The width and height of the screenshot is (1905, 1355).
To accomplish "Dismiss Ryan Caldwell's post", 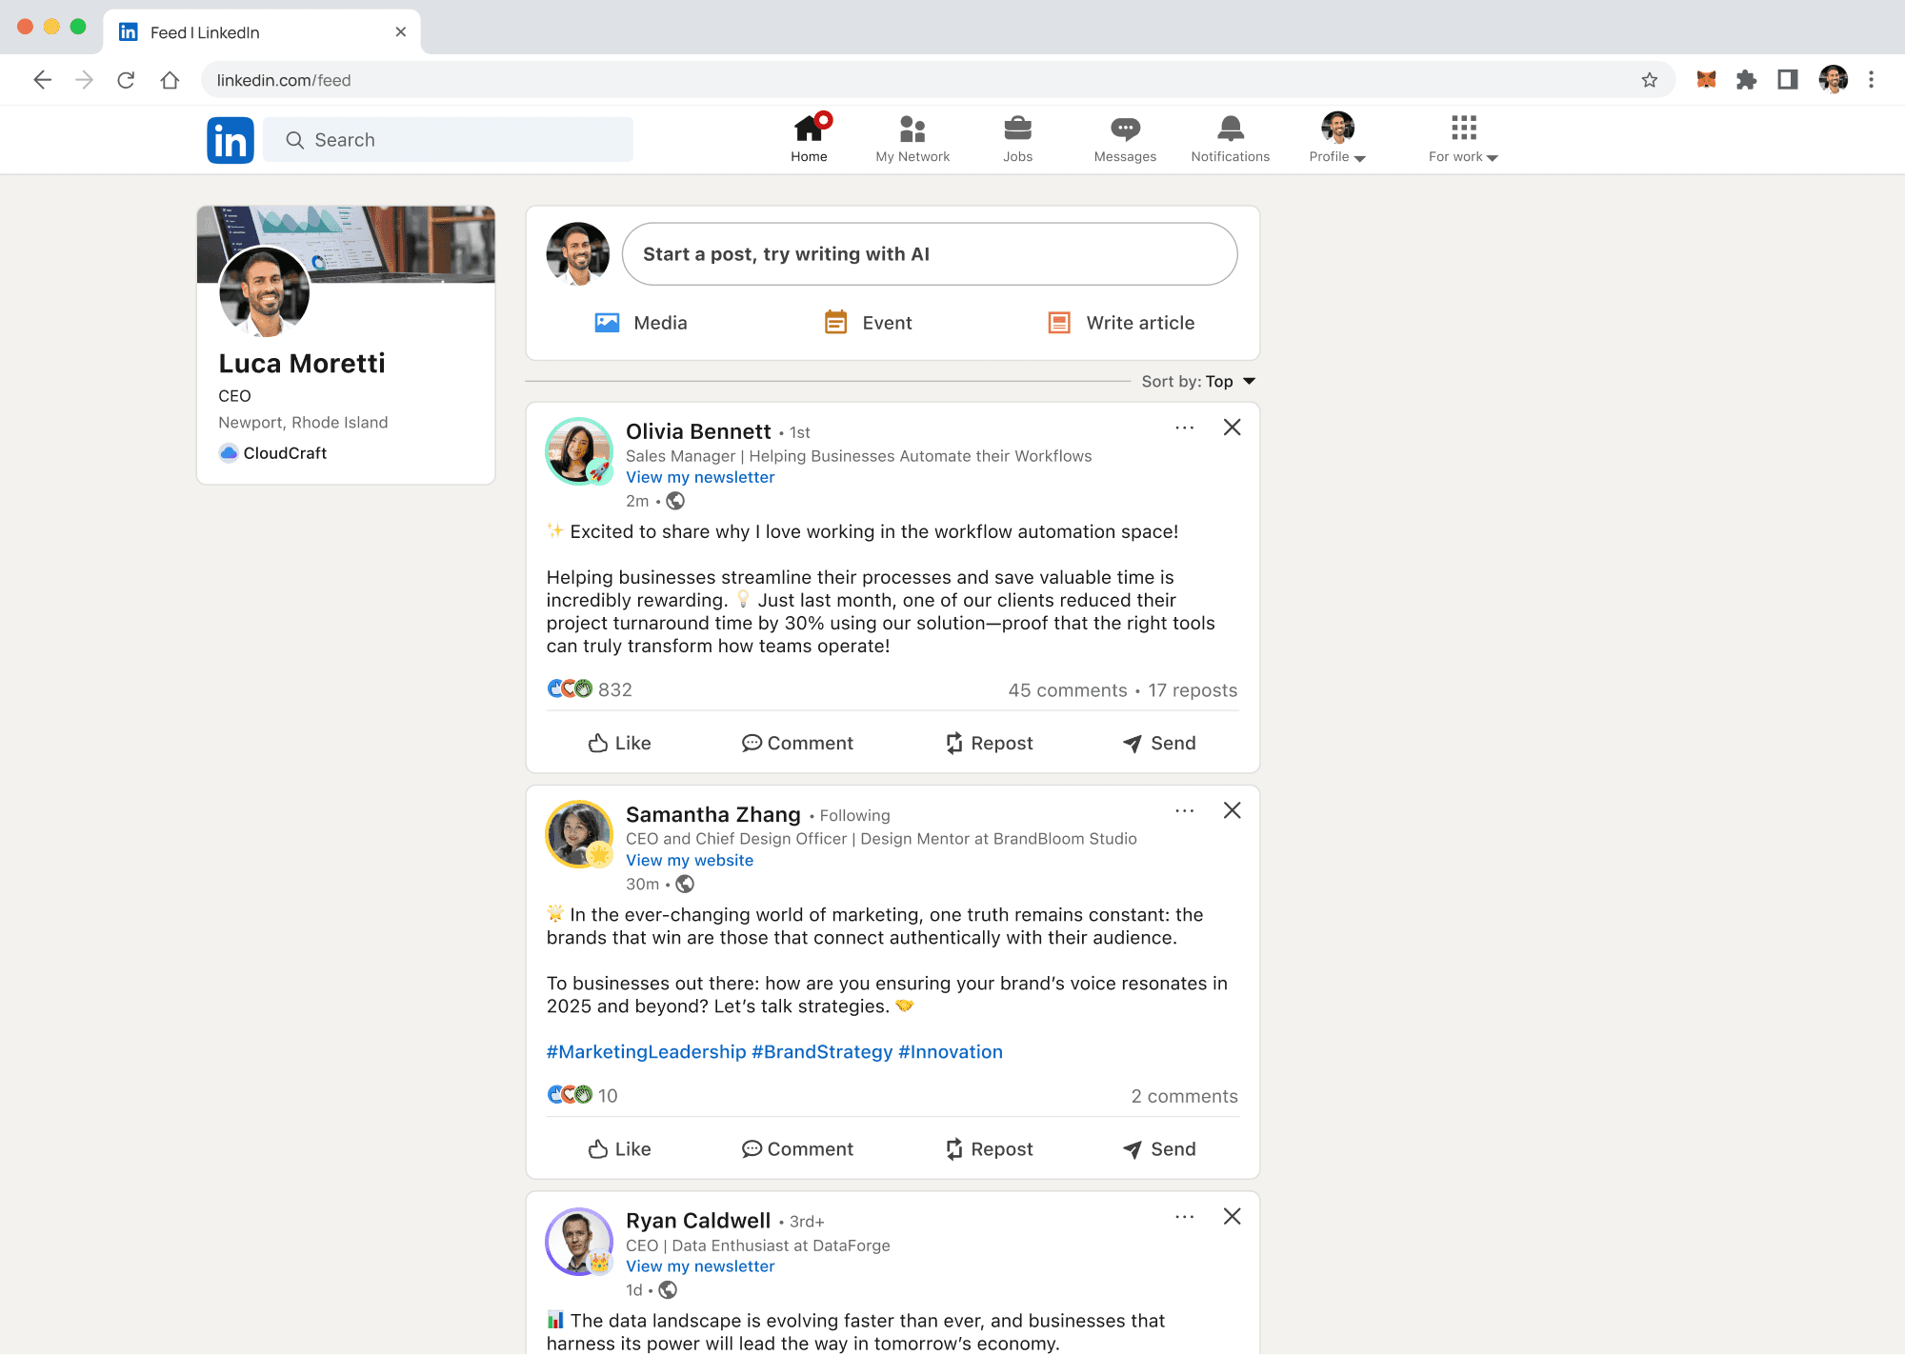I will tap(1232, 1217).
